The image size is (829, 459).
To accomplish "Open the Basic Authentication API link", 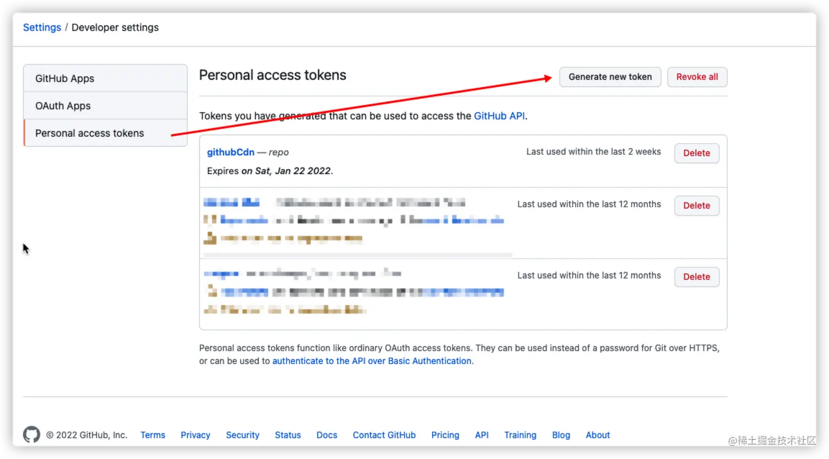I will (372, 361).
